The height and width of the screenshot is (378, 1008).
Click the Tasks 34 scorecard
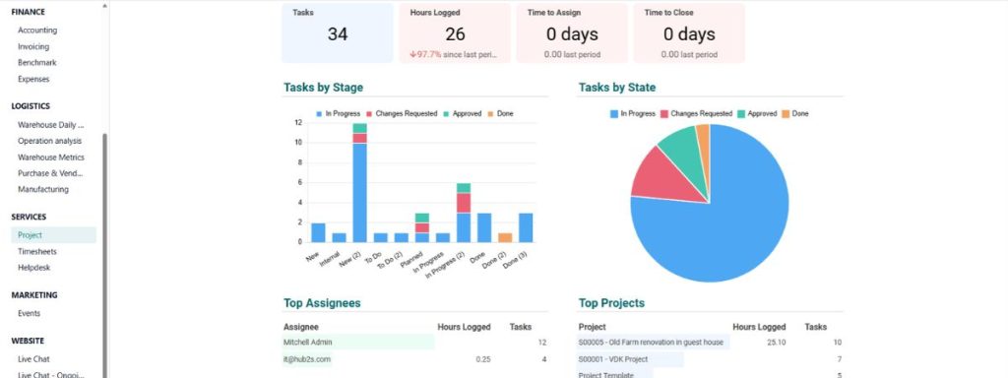click(337, 32)
